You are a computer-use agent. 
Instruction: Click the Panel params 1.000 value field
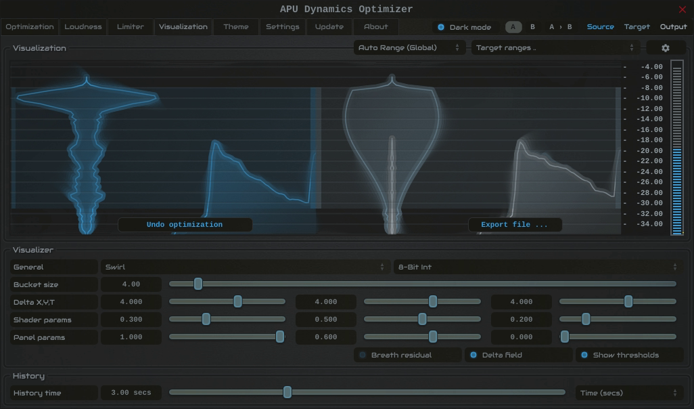point(131,337)
